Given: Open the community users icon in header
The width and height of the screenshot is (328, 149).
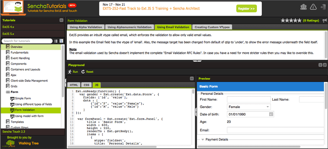Looking at the screenshot, I should (303, 7).
